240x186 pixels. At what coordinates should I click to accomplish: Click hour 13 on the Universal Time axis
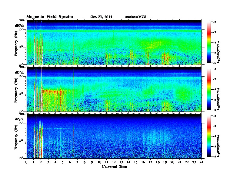click(121, 162)
